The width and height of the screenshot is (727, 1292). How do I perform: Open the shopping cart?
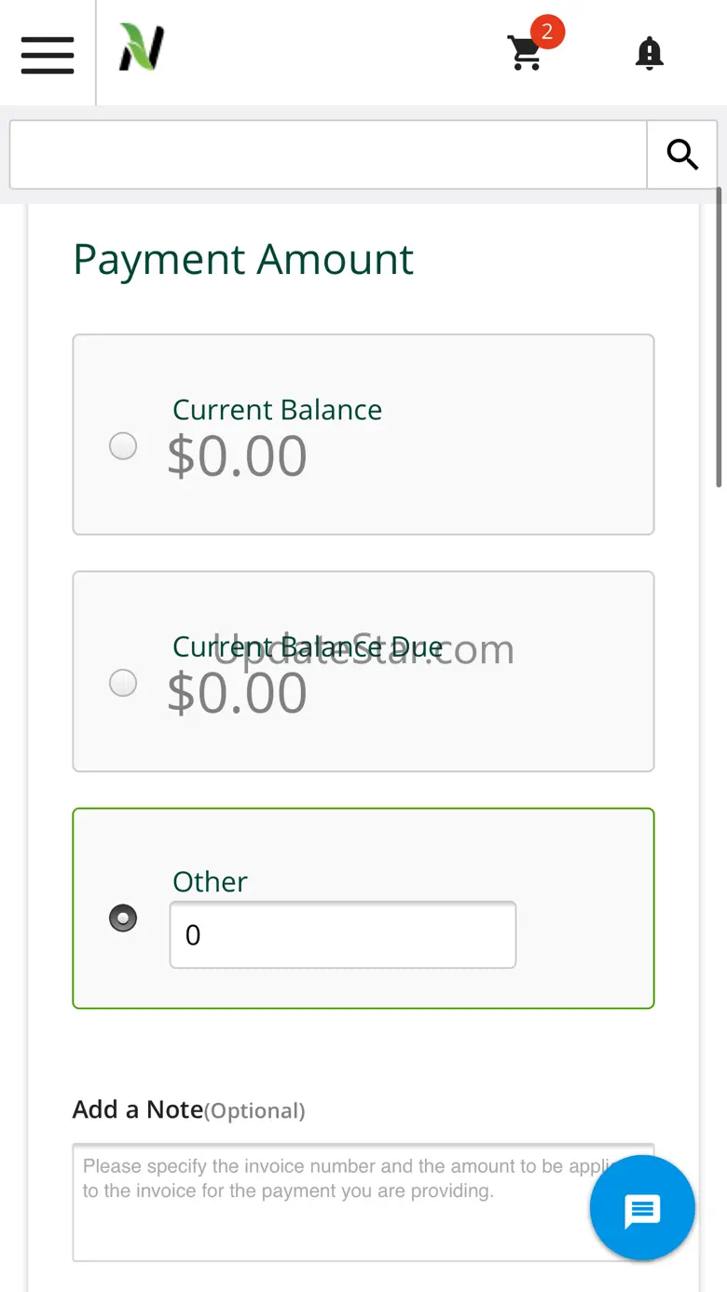point(525,54)
